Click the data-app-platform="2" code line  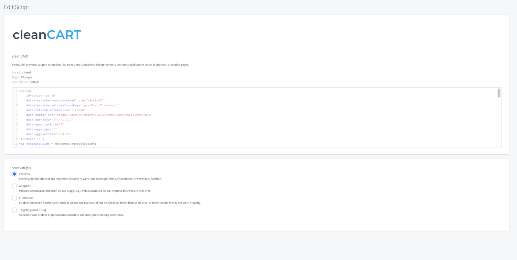point(45,124)
